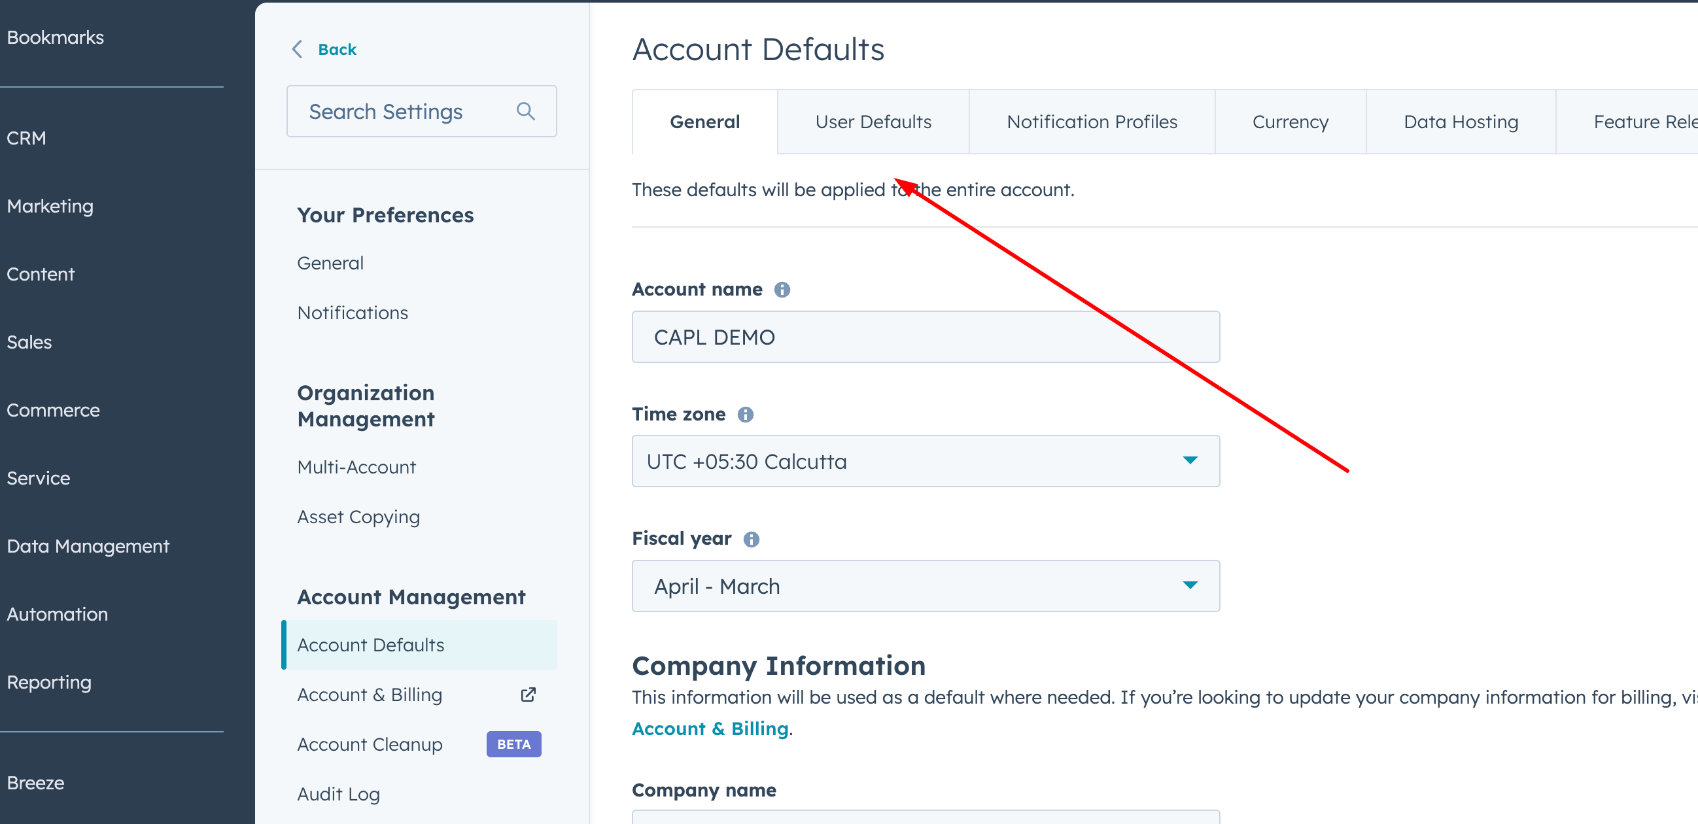Click the Back link

(337, 50)
